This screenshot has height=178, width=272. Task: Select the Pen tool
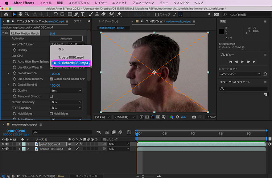coord(76,14)
